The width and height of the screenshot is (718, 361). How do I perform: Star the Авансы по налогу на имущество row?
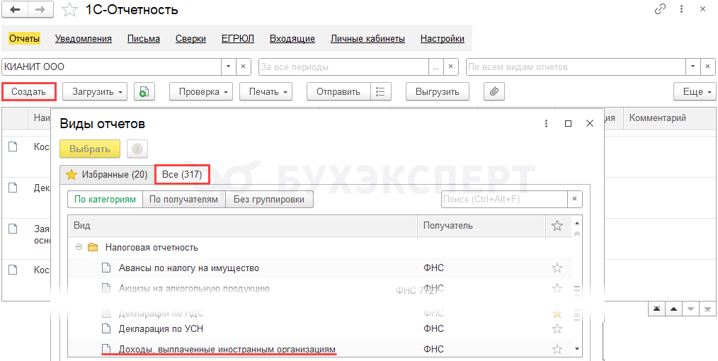coord(557,268)
